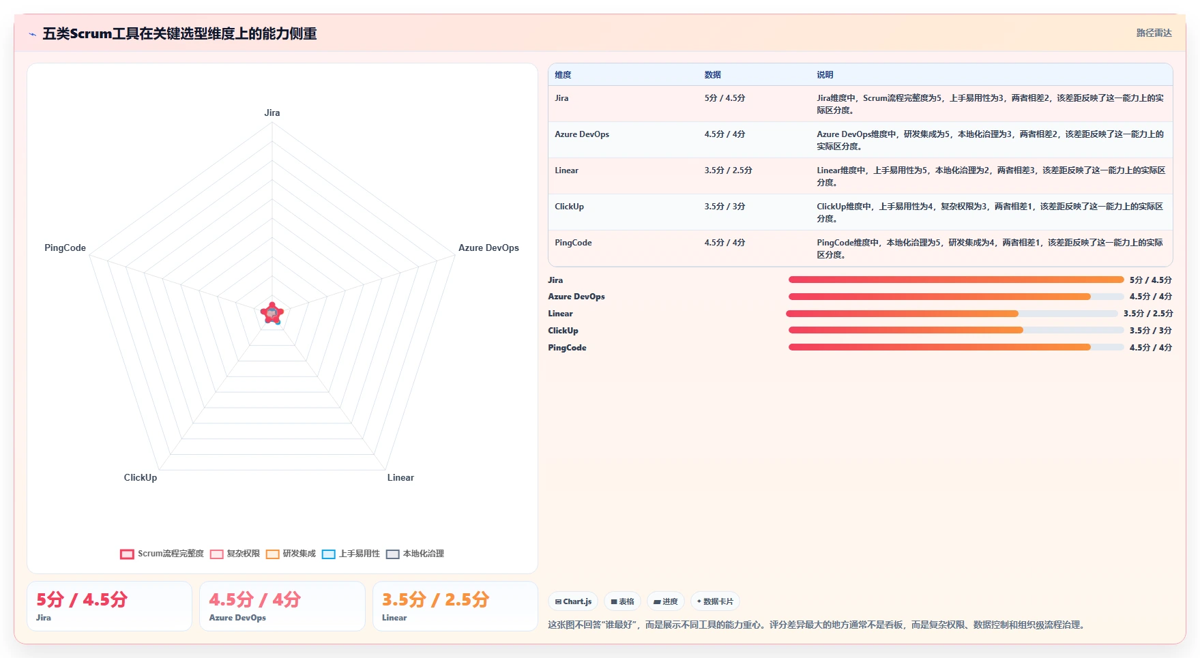Click the icon beside the chart title

32,34
